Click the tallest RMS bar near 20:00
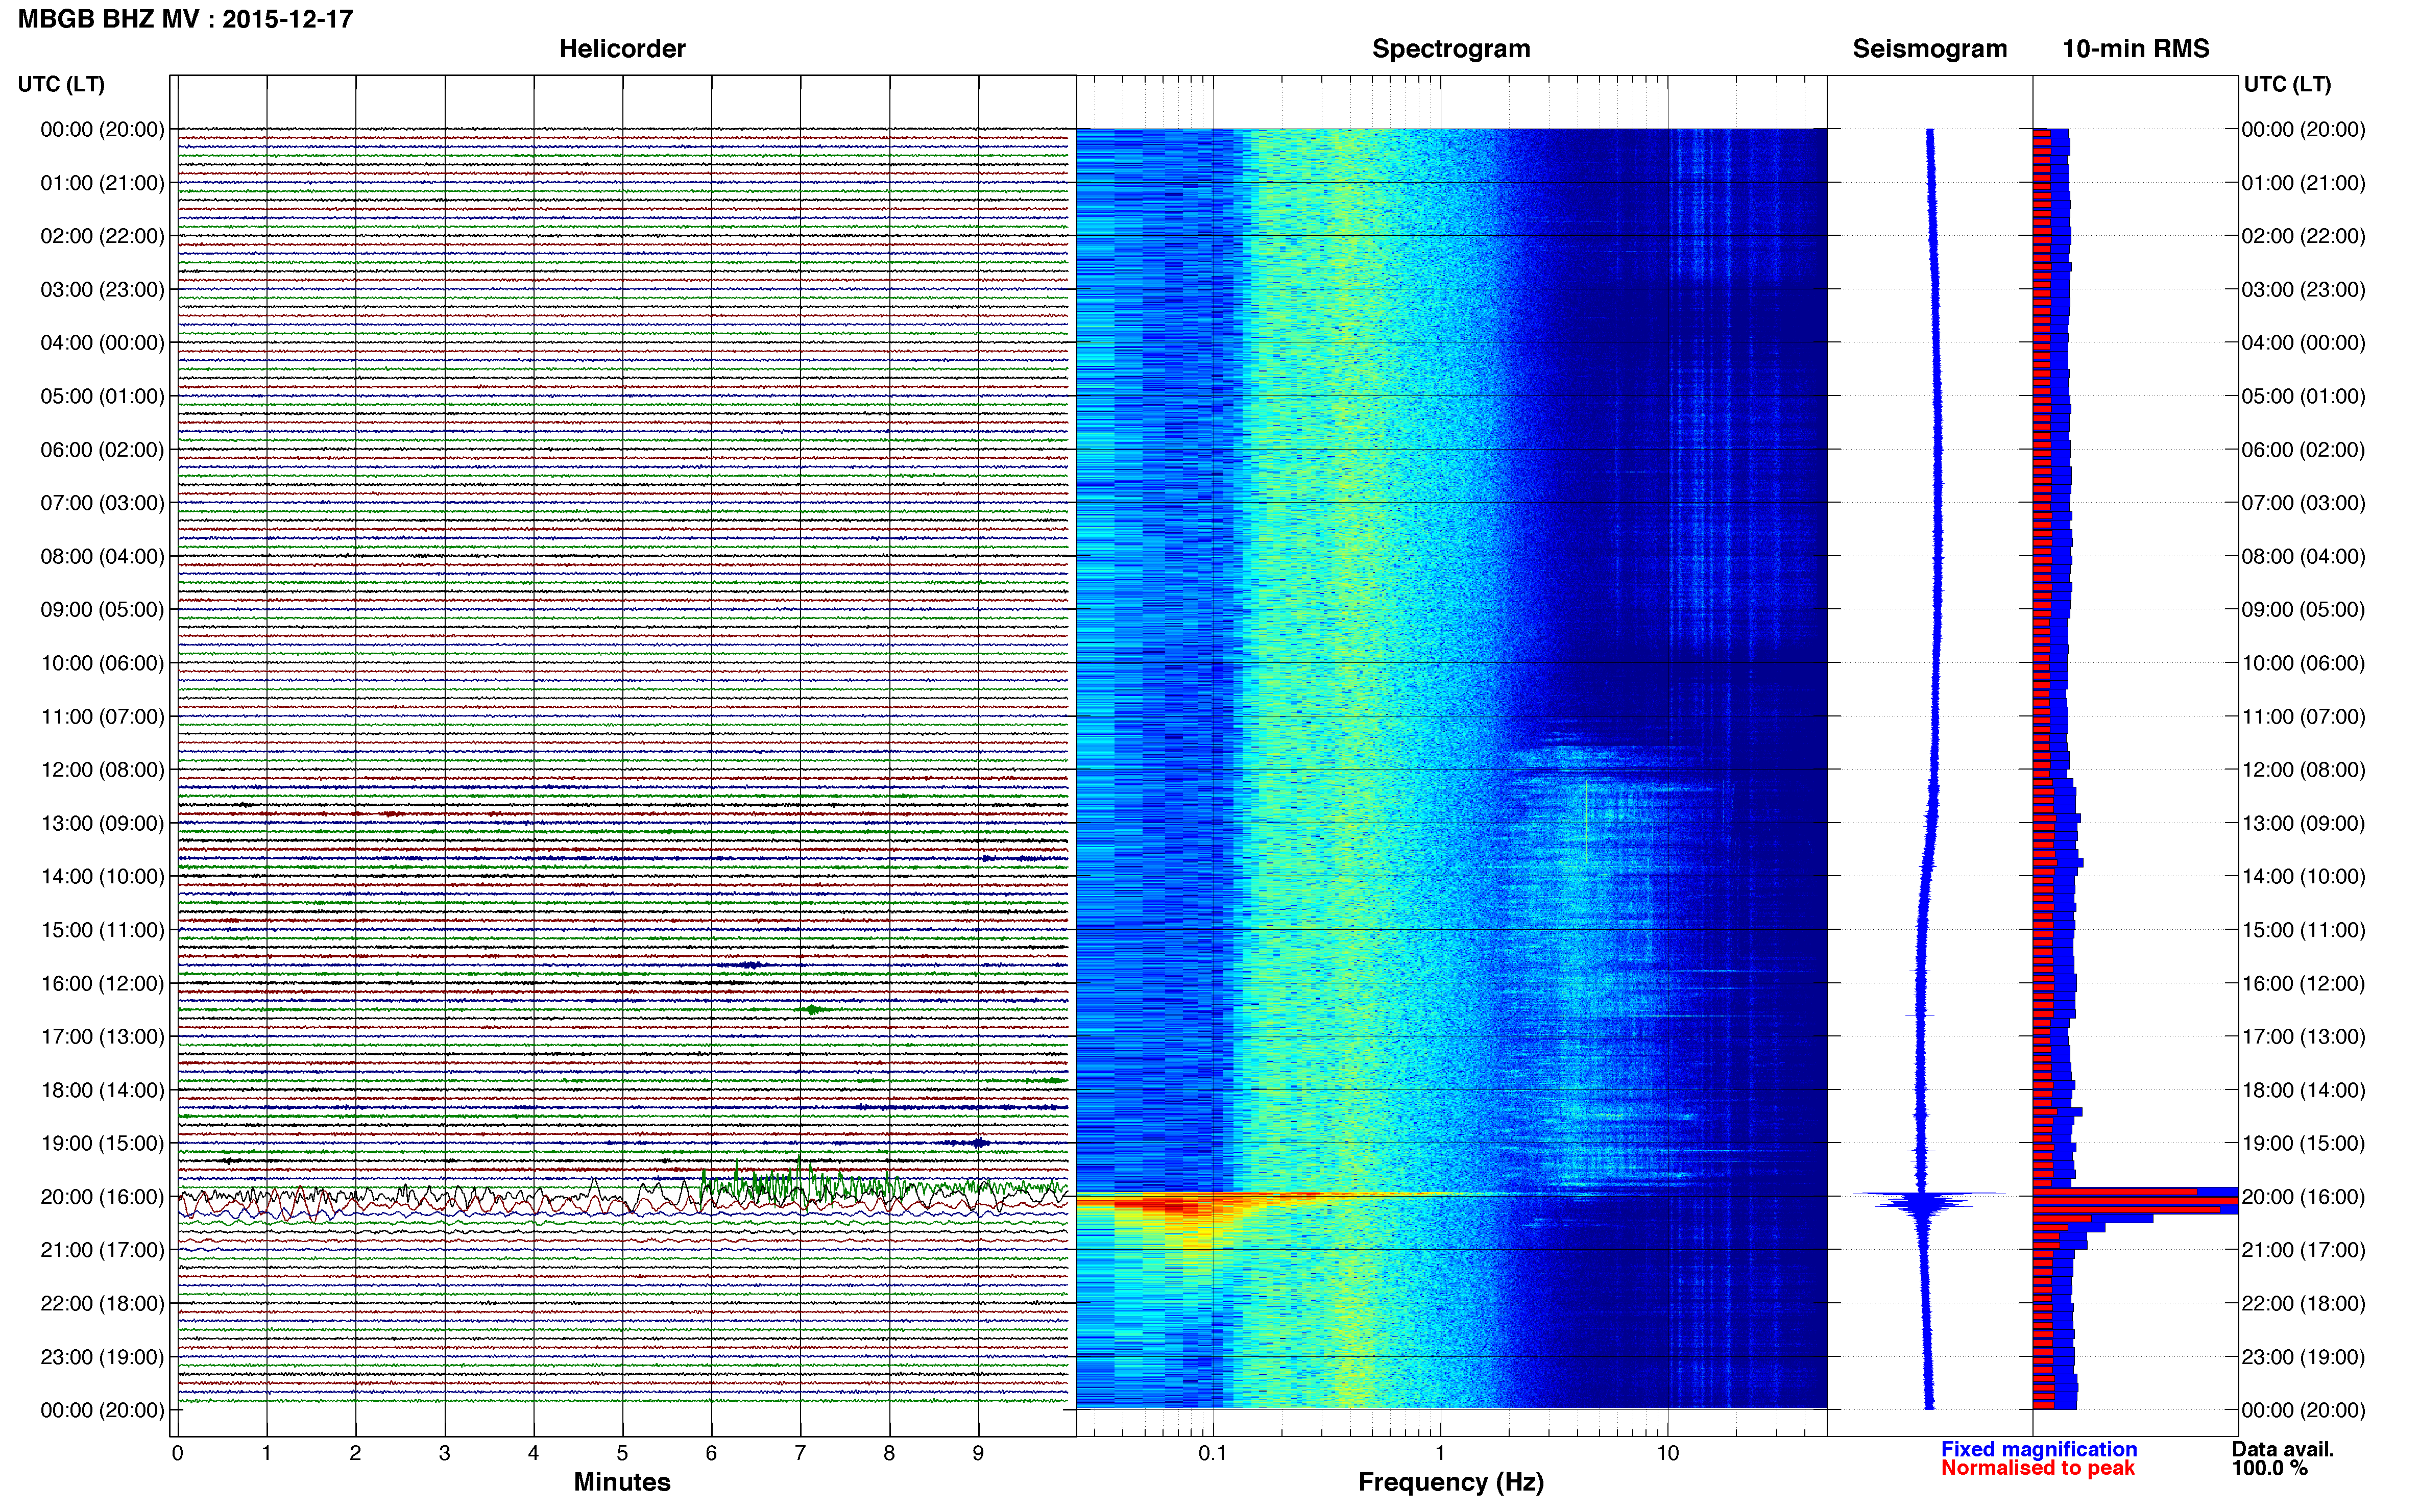 pyautogui.click(x=2135, y=1200)
